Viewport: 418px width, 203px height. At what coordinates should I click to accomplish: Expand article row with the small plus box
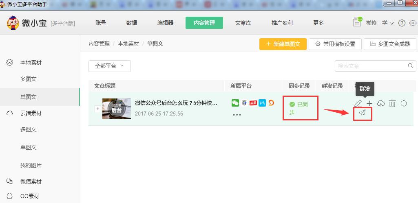[98, 109]
